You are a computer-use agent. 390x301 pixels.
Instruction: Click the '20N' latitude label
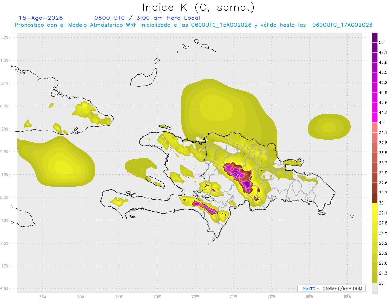[x=6, y=129]
